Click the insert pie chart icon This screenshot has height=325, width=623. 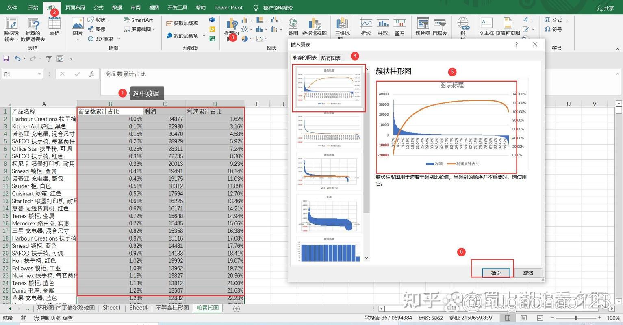245,39
